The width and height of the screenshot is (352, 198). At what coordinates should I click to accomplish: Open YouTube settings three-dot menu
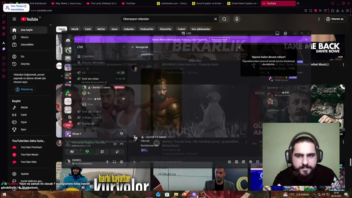(319, 19)
